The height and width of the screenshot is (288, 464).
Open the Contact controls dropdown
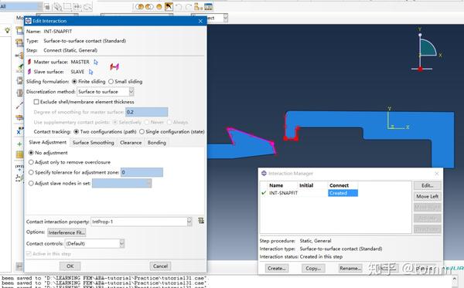[121, 243]
